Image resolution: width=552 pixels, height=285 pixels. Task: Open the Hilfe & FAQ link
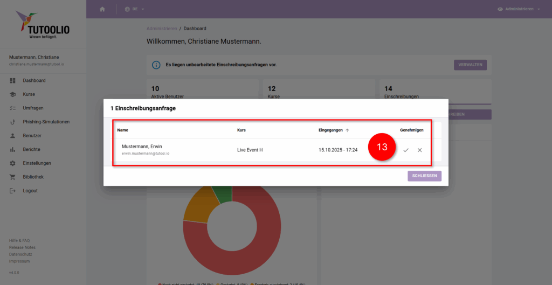tap(19, 240)
